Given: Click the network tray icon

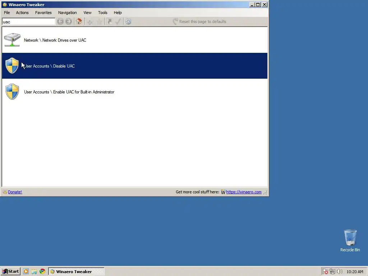Looking at the screenshot, I should pyautogui.click(x=332, y=272).
